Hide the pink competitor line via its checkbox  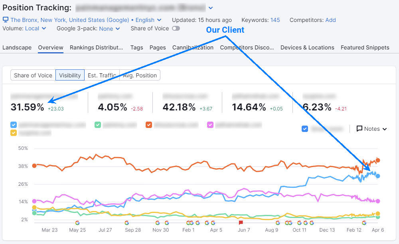(210, 125)
